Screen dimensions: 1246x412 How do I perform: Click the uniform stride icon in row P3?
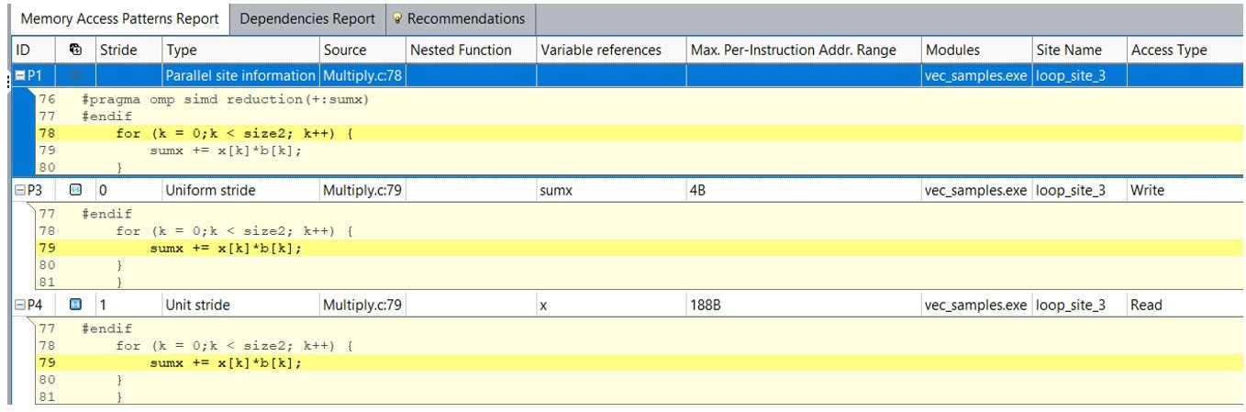pos(76,190)
